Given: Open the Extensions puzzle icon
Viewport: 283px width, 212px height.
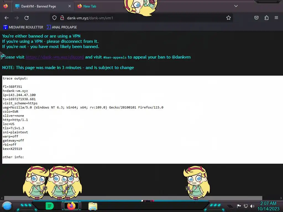Looking at the screenshot, I should [266, 18].
